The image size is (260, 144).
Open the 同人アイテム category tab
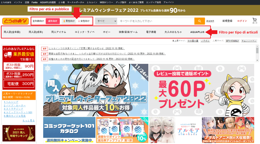pyautogui.click(x=58, y=32)
